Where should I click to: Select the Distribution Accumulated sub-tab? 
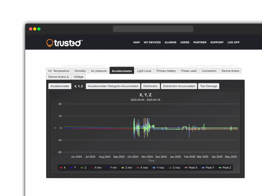179,86
